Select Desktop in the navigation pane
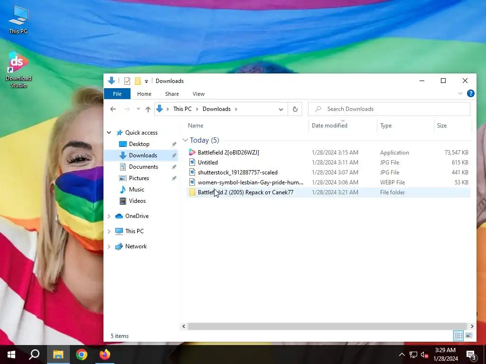 point(139,144)
